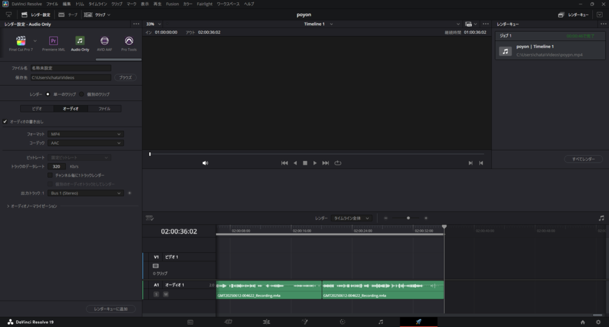Open the Fairlight page from bottom bar
The image size is (609, 327).
pyautogui.click(x=381, y=322)
